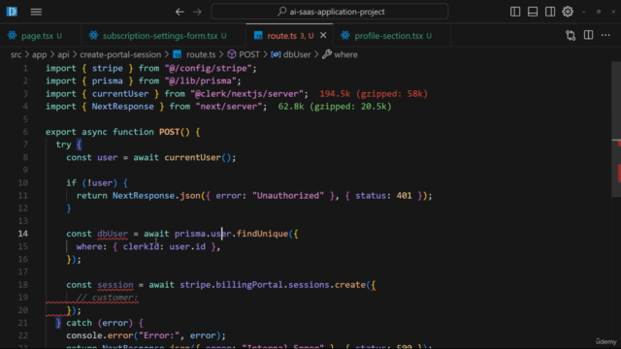This screenshot has width=621, height=349.
Task: Click src in the breadcrumb
Action: pos(16,54)
